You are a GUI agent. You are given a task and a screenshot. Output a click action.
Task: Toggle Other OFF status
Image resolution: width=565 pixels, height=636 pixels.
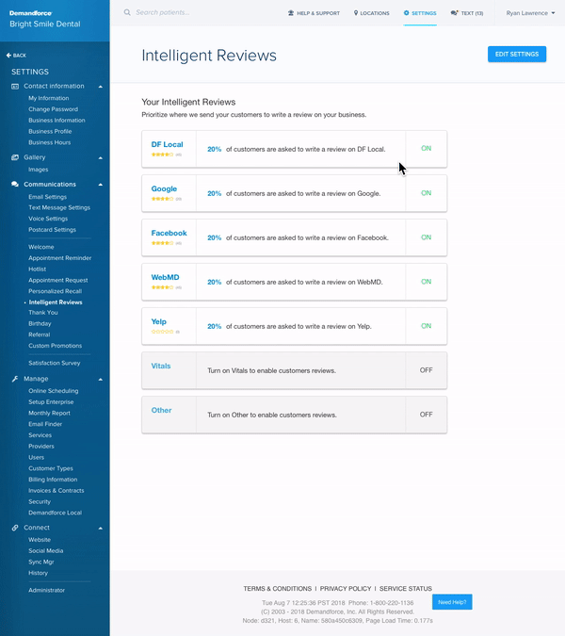[x=426, y=415]
